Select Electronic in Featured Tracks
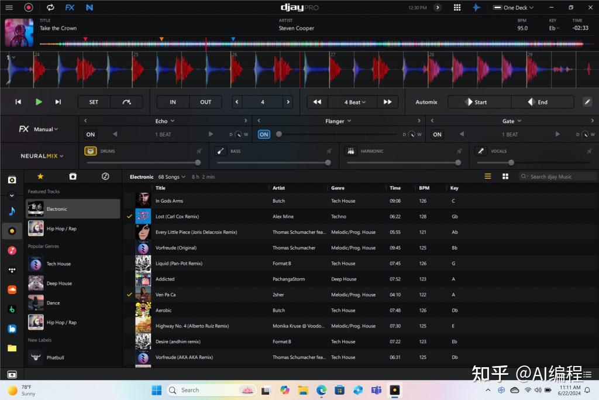The image size is (599, 400). (73, 209)
